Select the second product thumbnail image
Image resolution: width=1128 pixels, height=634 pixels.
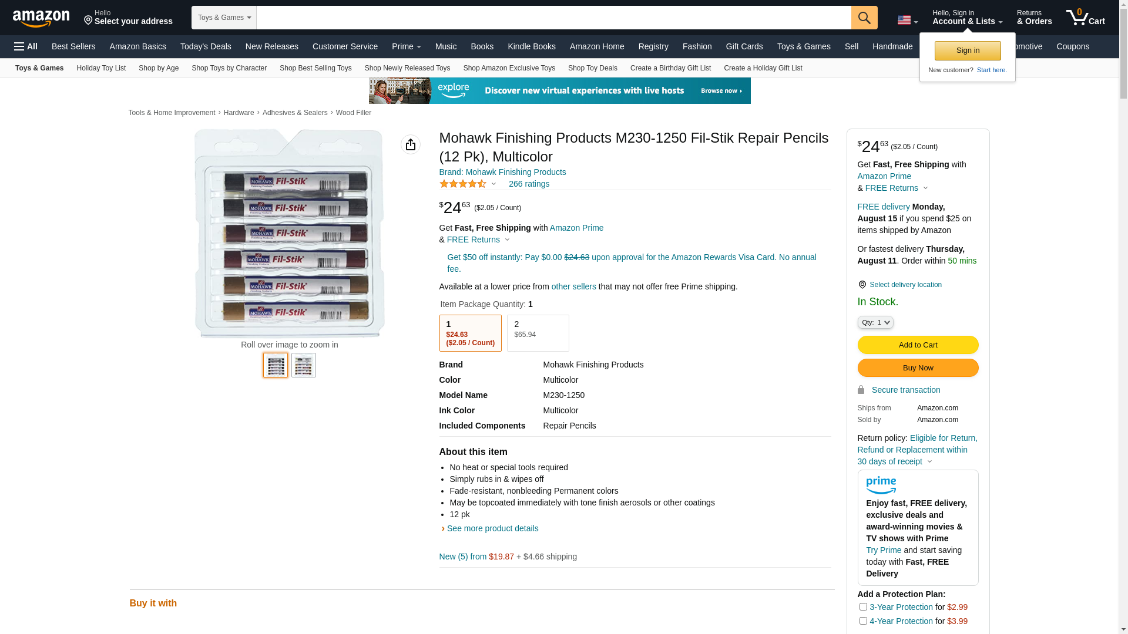coord(304,365)
